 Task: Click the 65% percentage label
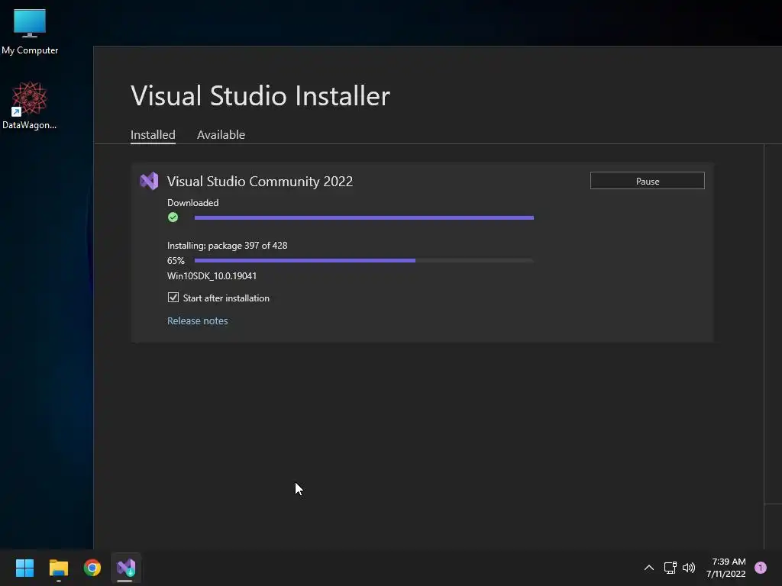[x=176, y=261]
